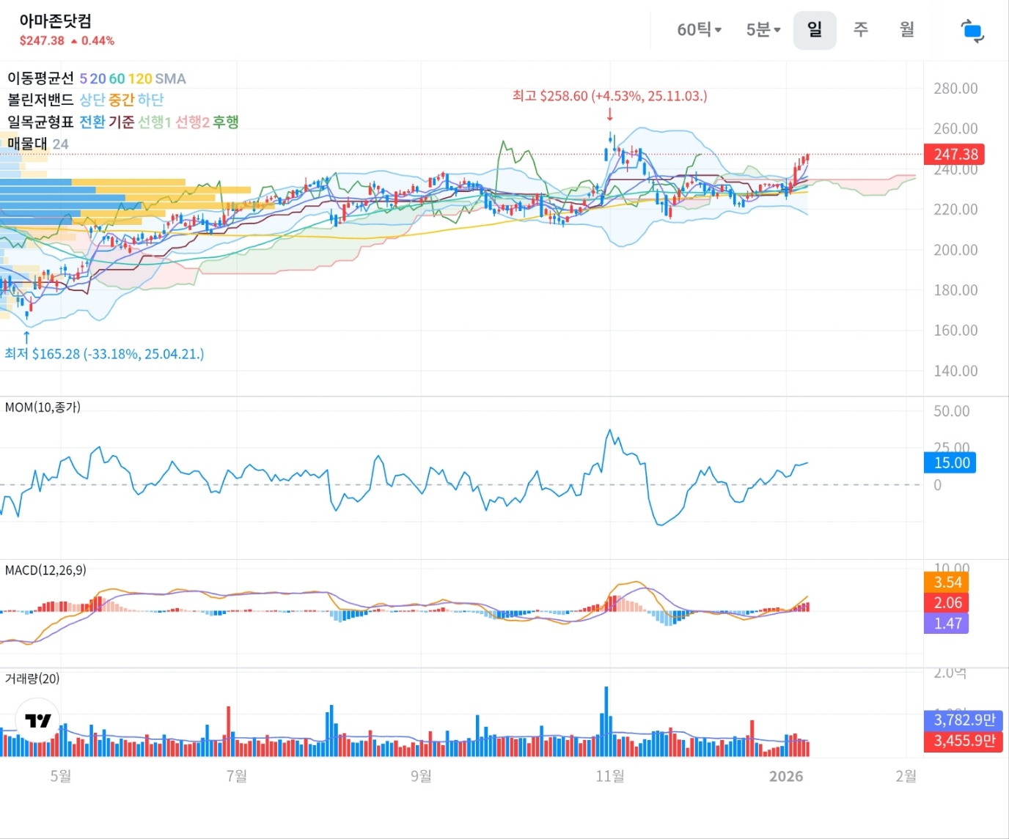Select the 일 daily chart tab
This screenshot has height=839, width=1009.
[x=814, y=30]
